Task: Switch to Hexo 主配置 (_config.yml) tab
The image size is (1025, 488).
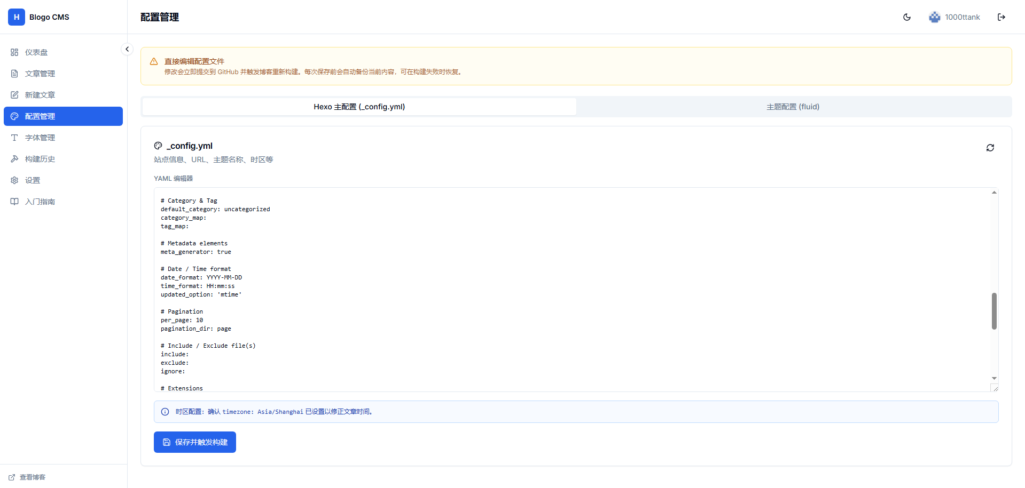Action: (x=359, y=107)
